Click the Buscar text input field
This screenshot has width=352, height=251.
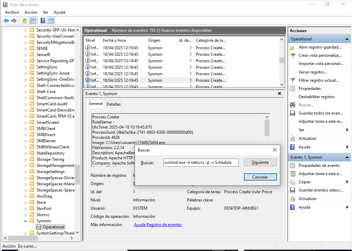[201, 162]
